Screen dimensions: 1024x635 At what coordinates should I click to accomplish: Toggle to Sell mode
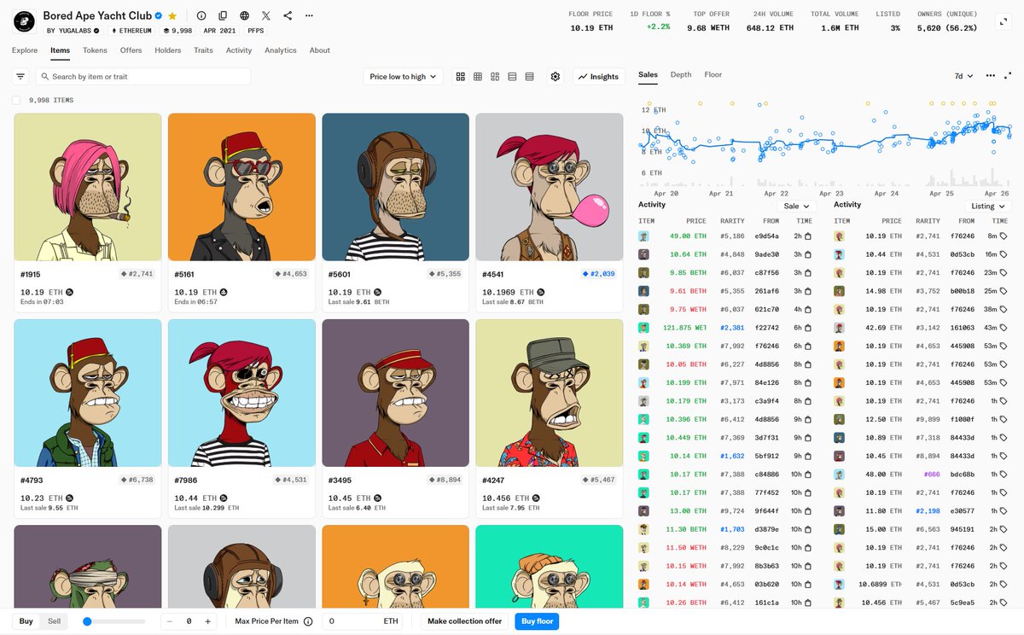[x=54, y=621]
